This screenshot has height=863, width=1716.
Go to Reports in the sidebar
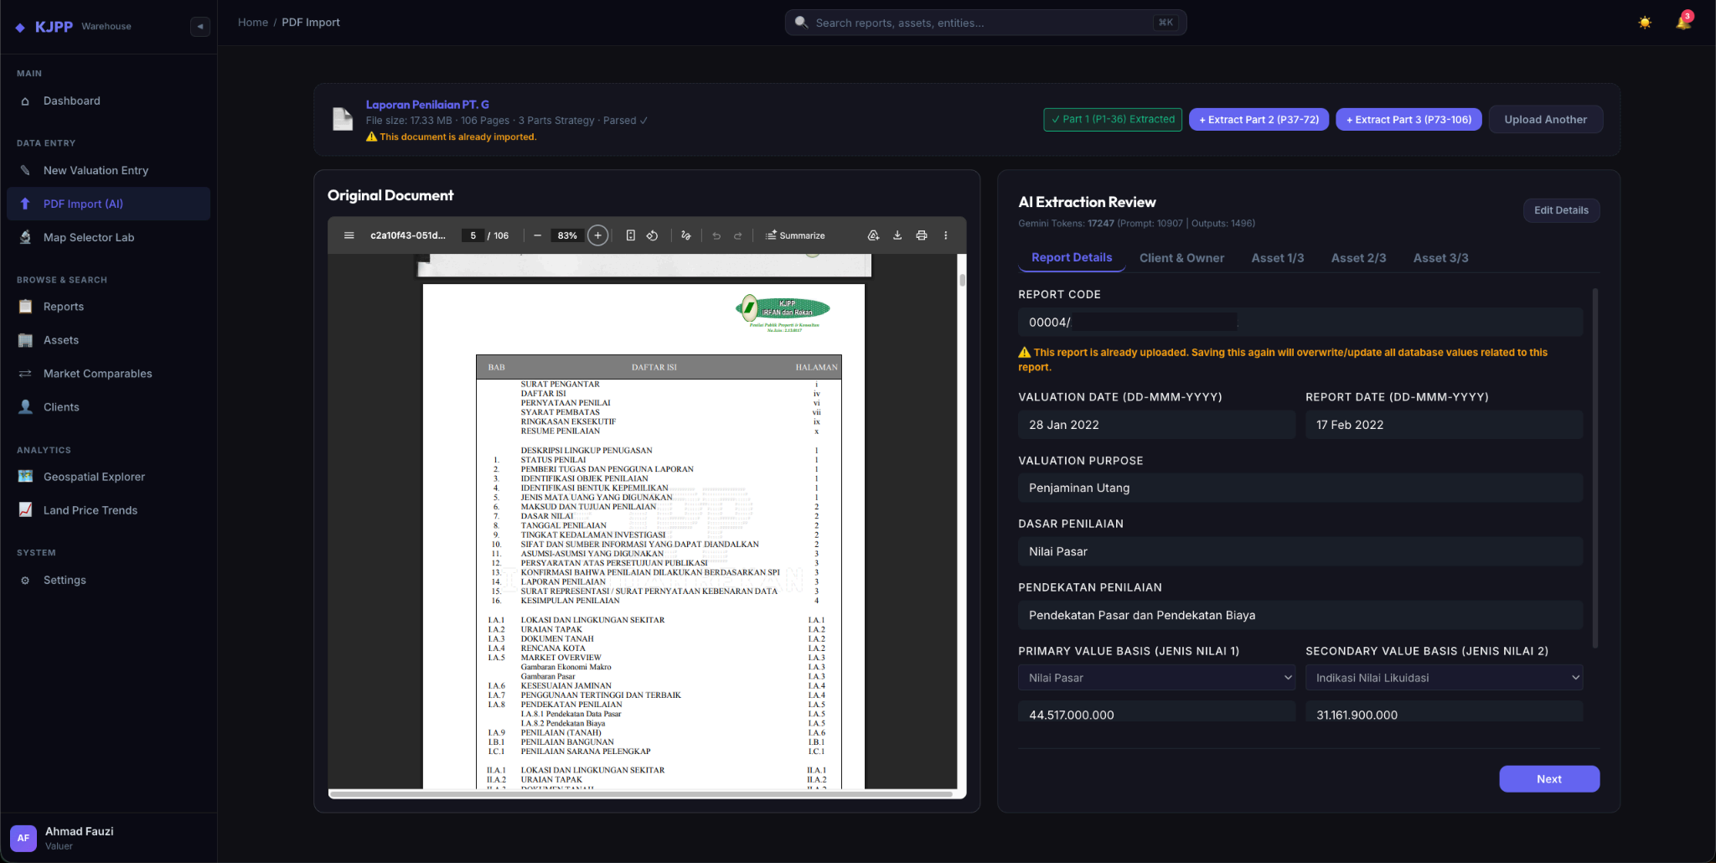coord(109,307)
